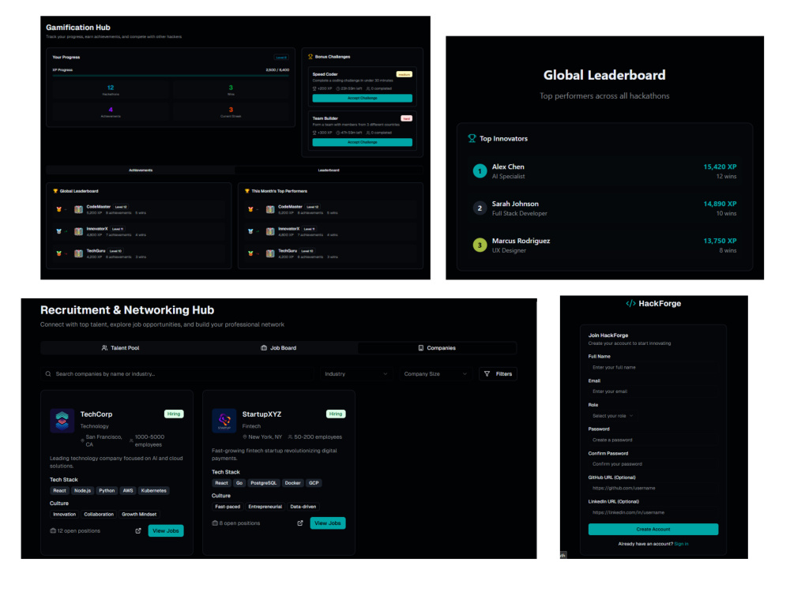
Task: Click the Alex Chen name
Action: pos(508,167)
